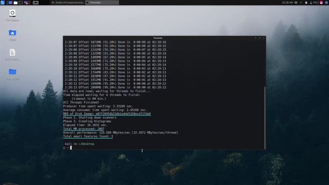Select the Terminal taskbar button
Image resolution: width=329 pixels, height=185 pixels.
tap(102, 3)
